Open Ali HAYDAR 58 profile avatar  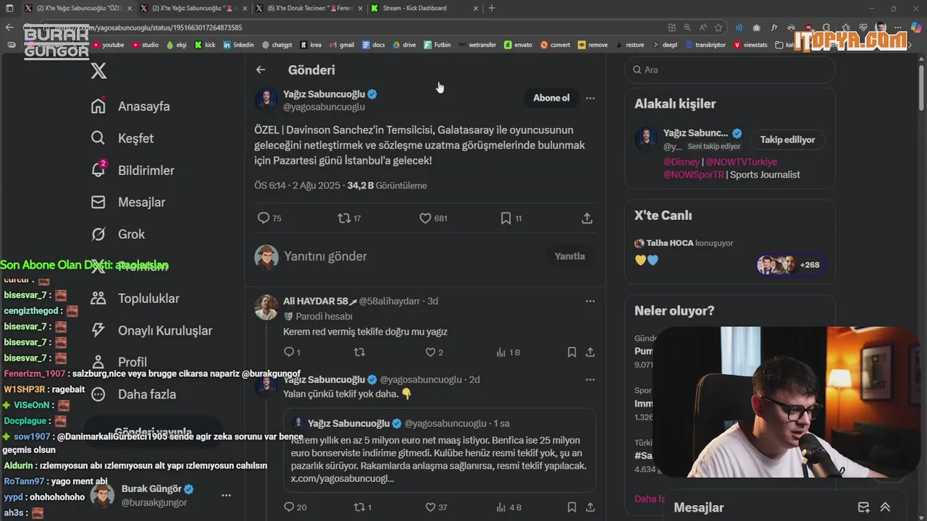pos(267,308)
